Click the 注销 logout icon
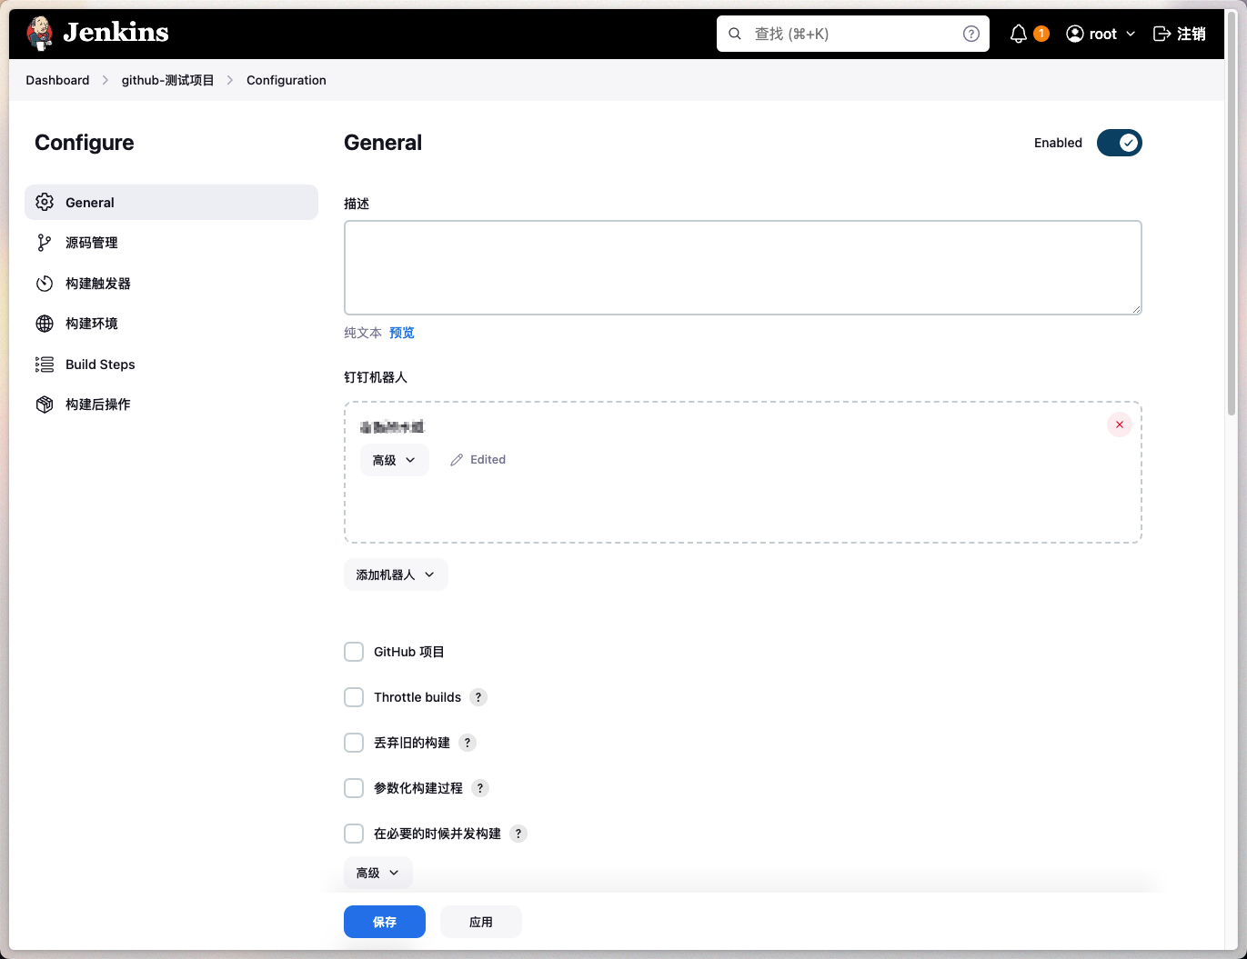 click(x=1162, y=34)
